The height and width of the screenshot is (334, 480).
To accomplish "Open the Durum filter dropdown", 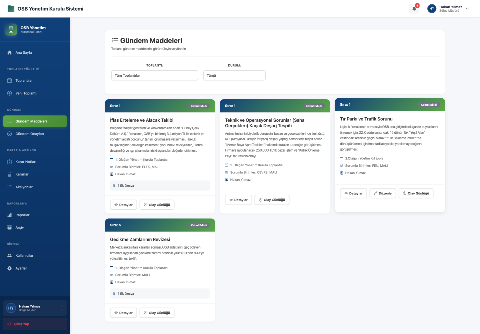I will pos(234,75).
